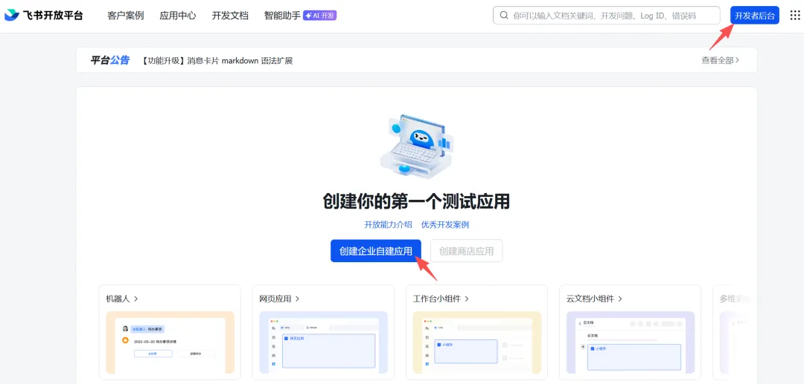Click the robot laptop illustration
The image size is (804, 384).
(416, 146)
